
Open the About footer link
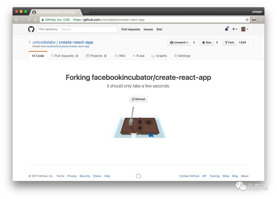click(245, 176)
